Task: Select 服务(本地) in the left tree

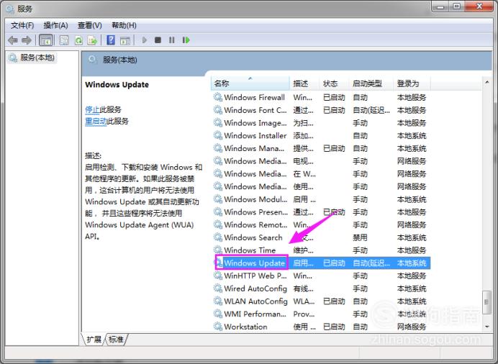Action: [x=32, y=58]
